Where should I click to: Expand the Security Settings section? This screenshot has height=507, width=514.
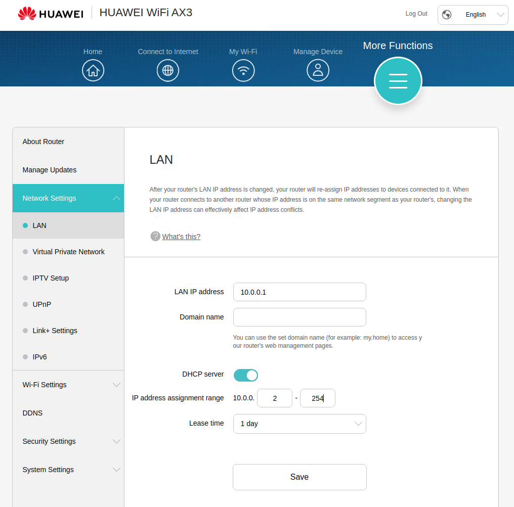click(68, 441)
